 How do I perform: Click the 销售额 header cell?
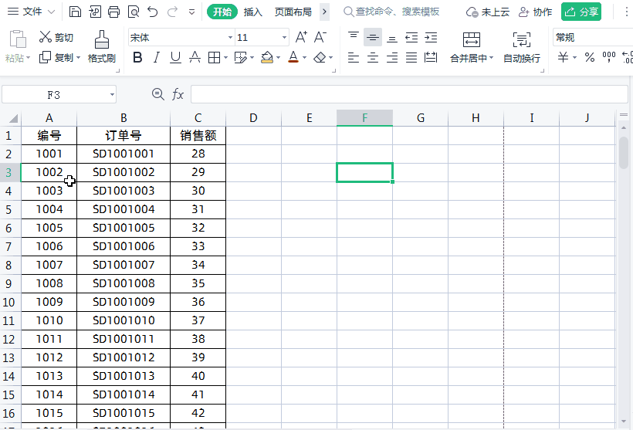pyautogui.click(x=198, y=136)
